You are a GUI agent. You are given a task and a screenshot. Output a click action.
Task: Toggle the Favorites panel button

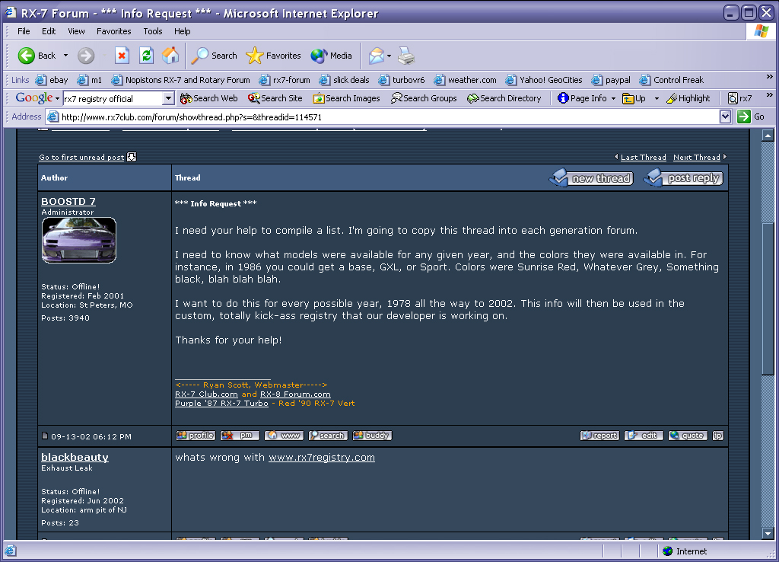[274, 56]
